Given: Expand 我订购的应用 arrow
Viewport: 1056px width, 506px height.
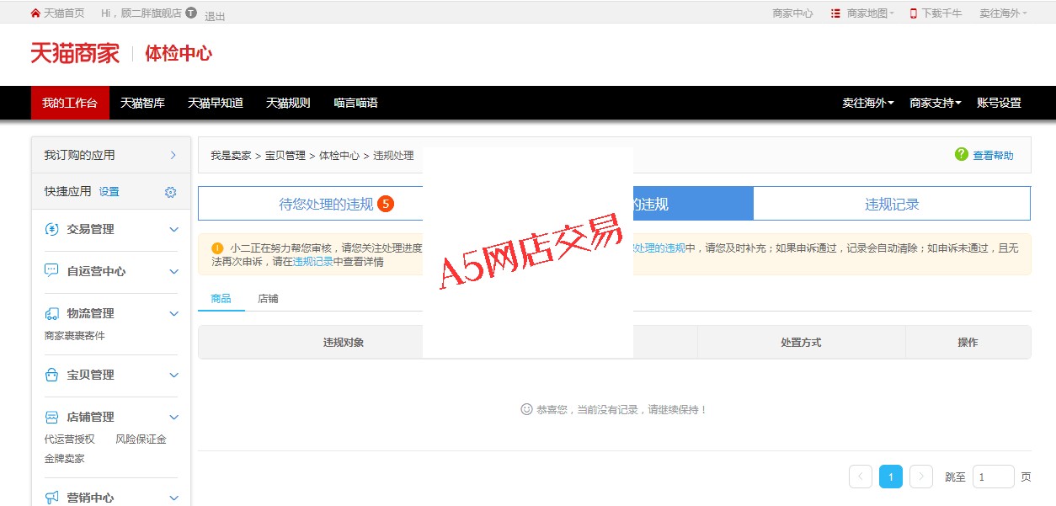Looking at the screenshot, I should tap(173, 155).
